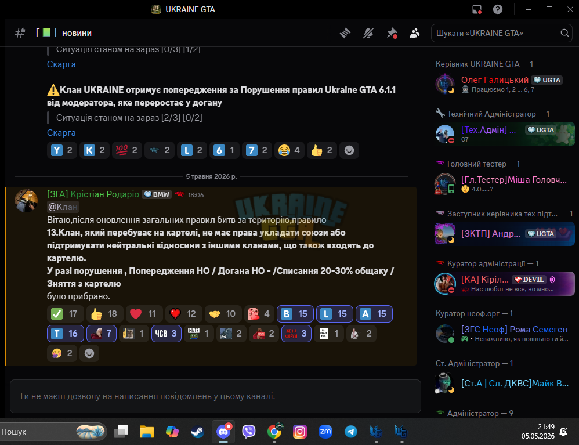Toggle the 6 number reaction
The image size is (579, 445).
[225, 150]
